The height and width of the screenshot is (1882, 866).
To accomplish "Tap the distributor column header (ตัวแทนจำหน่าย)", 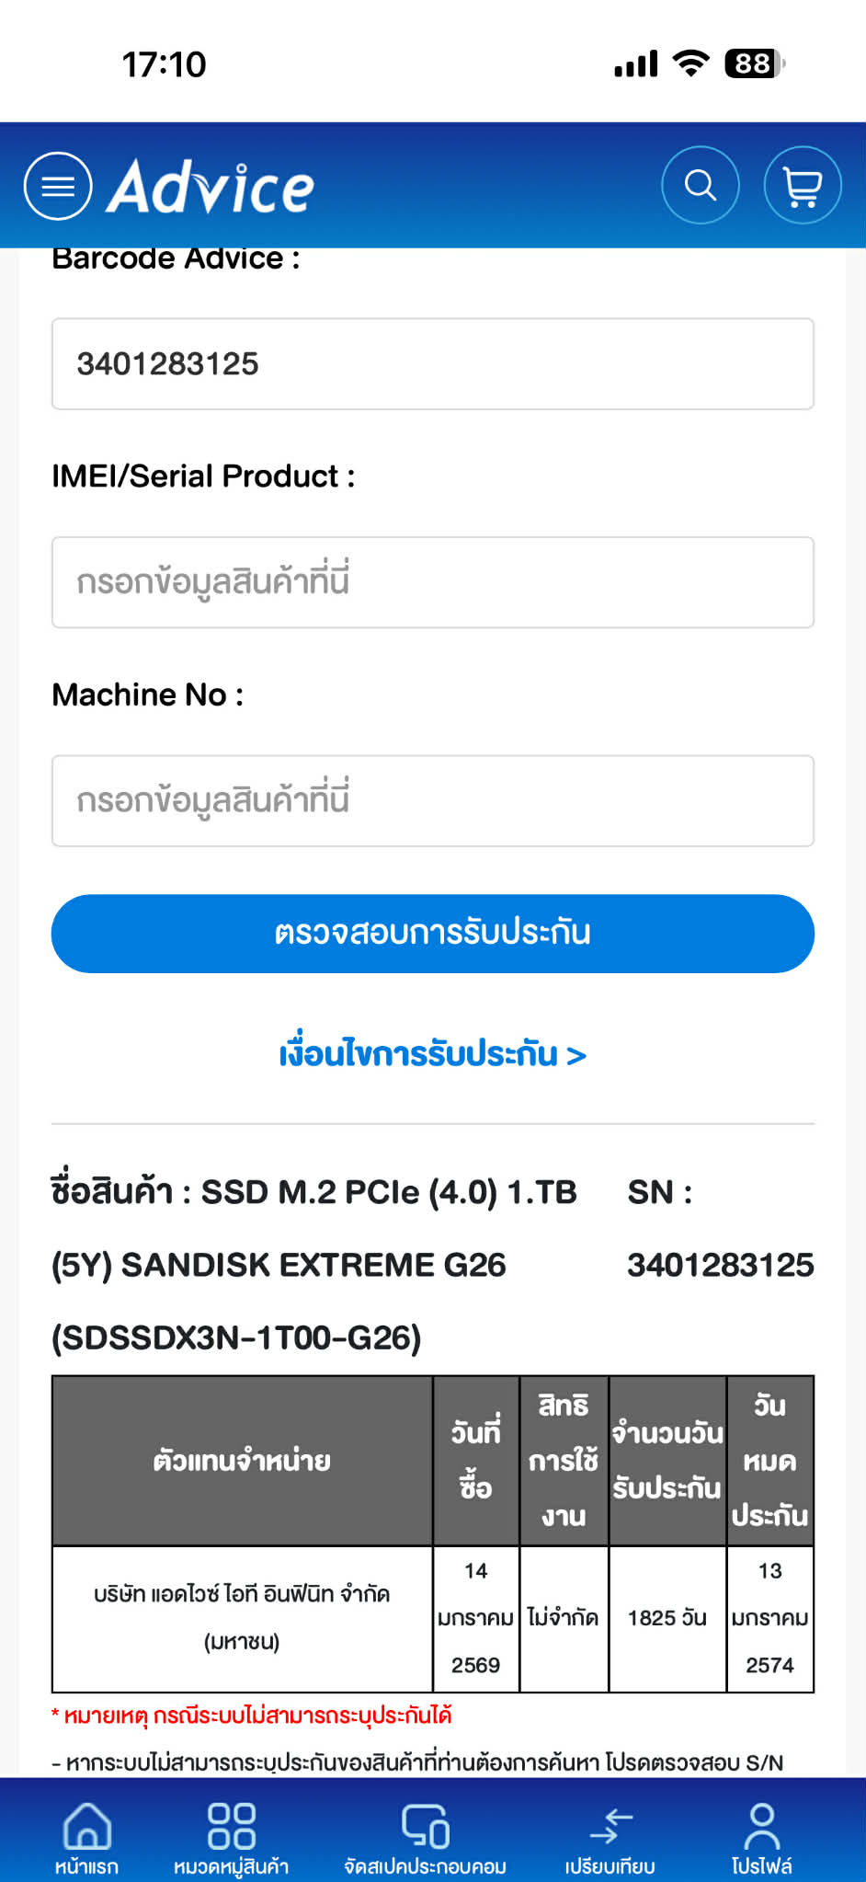I will (242, 1461).
